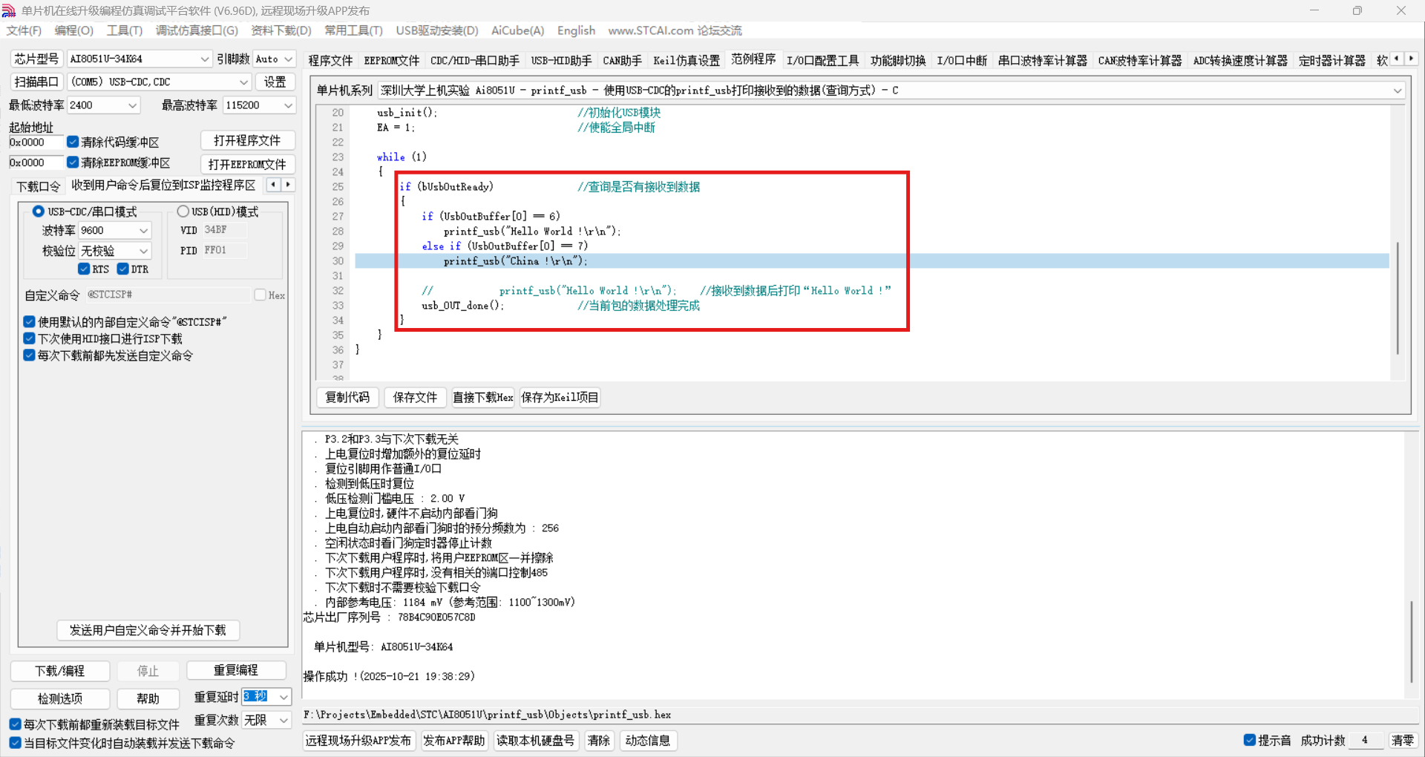
Task: Click the 自定义命令 input field
Action: tap(168, 295)
